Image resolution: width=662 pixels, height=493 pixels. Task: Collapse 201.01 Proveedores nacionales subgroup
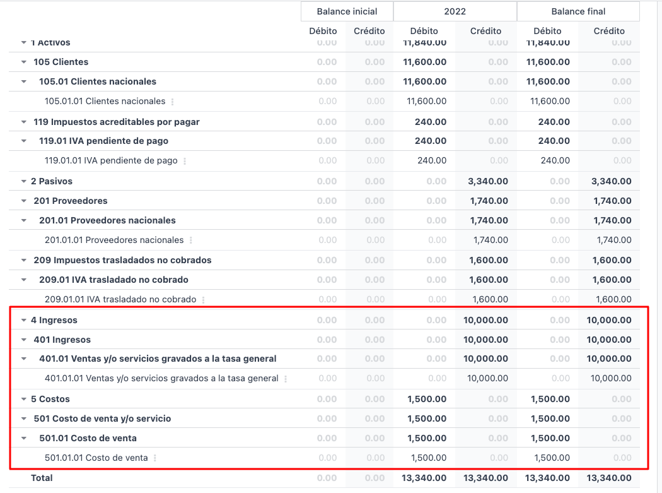pyautogui.click(x=24, y=221)
